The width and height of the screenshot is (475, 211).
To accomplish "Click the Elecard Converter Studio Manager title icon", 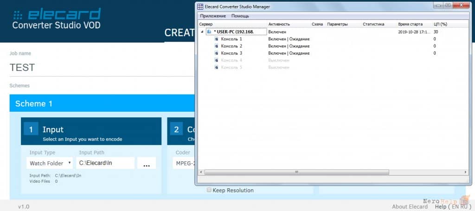I will [x=200, y=6].
